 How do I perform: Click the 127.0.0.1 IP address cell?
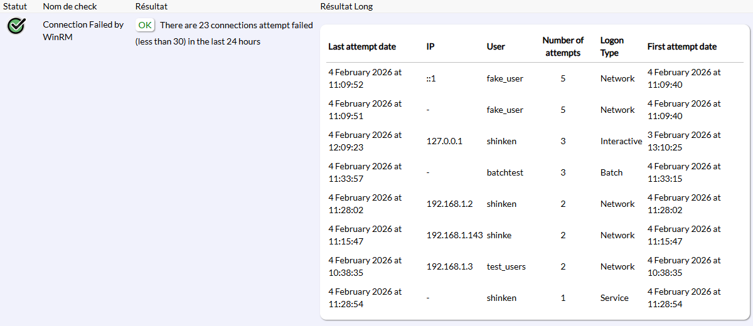pyautogui.click(x=444, y=141)
